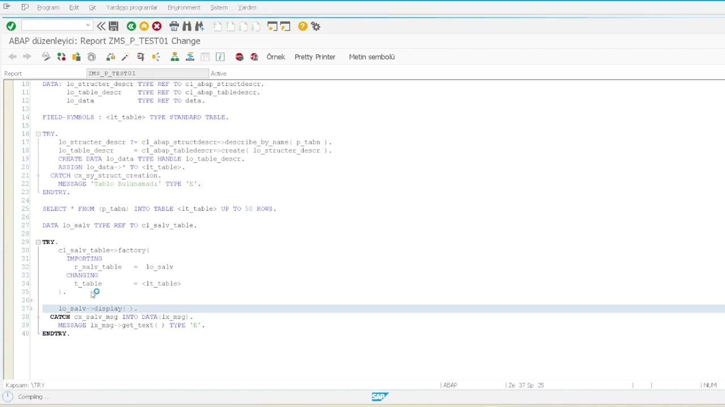The width and height of the screenshot is (725, 407).
Task: Open the Display Navigation Window icon
Action: coord(190,57)
